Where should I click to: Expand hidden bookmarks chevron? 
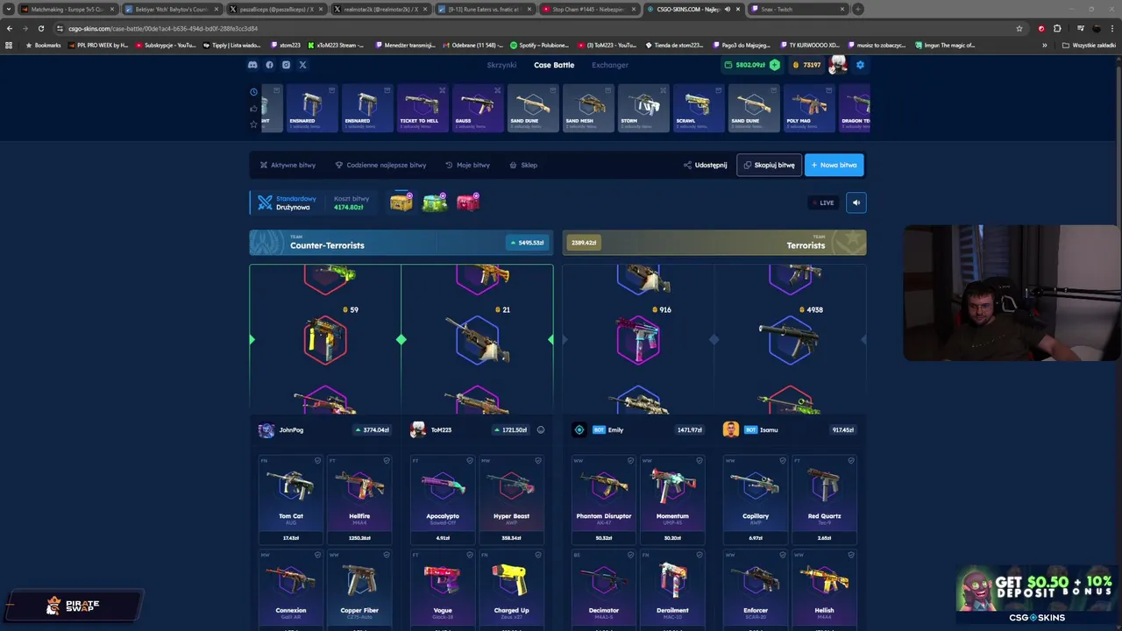[x=1044, y=45]
